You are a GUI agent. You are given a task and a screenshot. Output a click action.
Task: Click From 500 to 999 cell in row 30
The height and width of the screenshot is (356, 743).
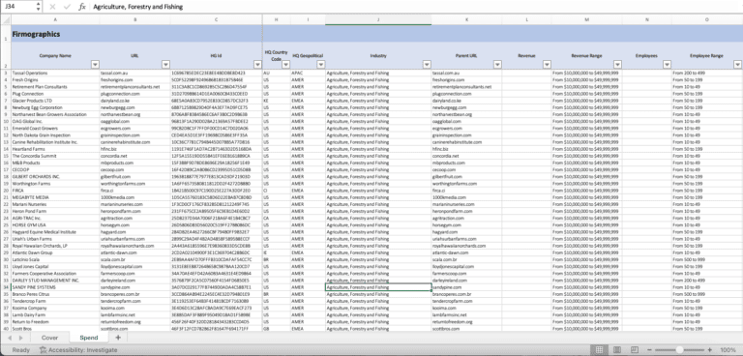pyautogui.click(x=707, y=260)
